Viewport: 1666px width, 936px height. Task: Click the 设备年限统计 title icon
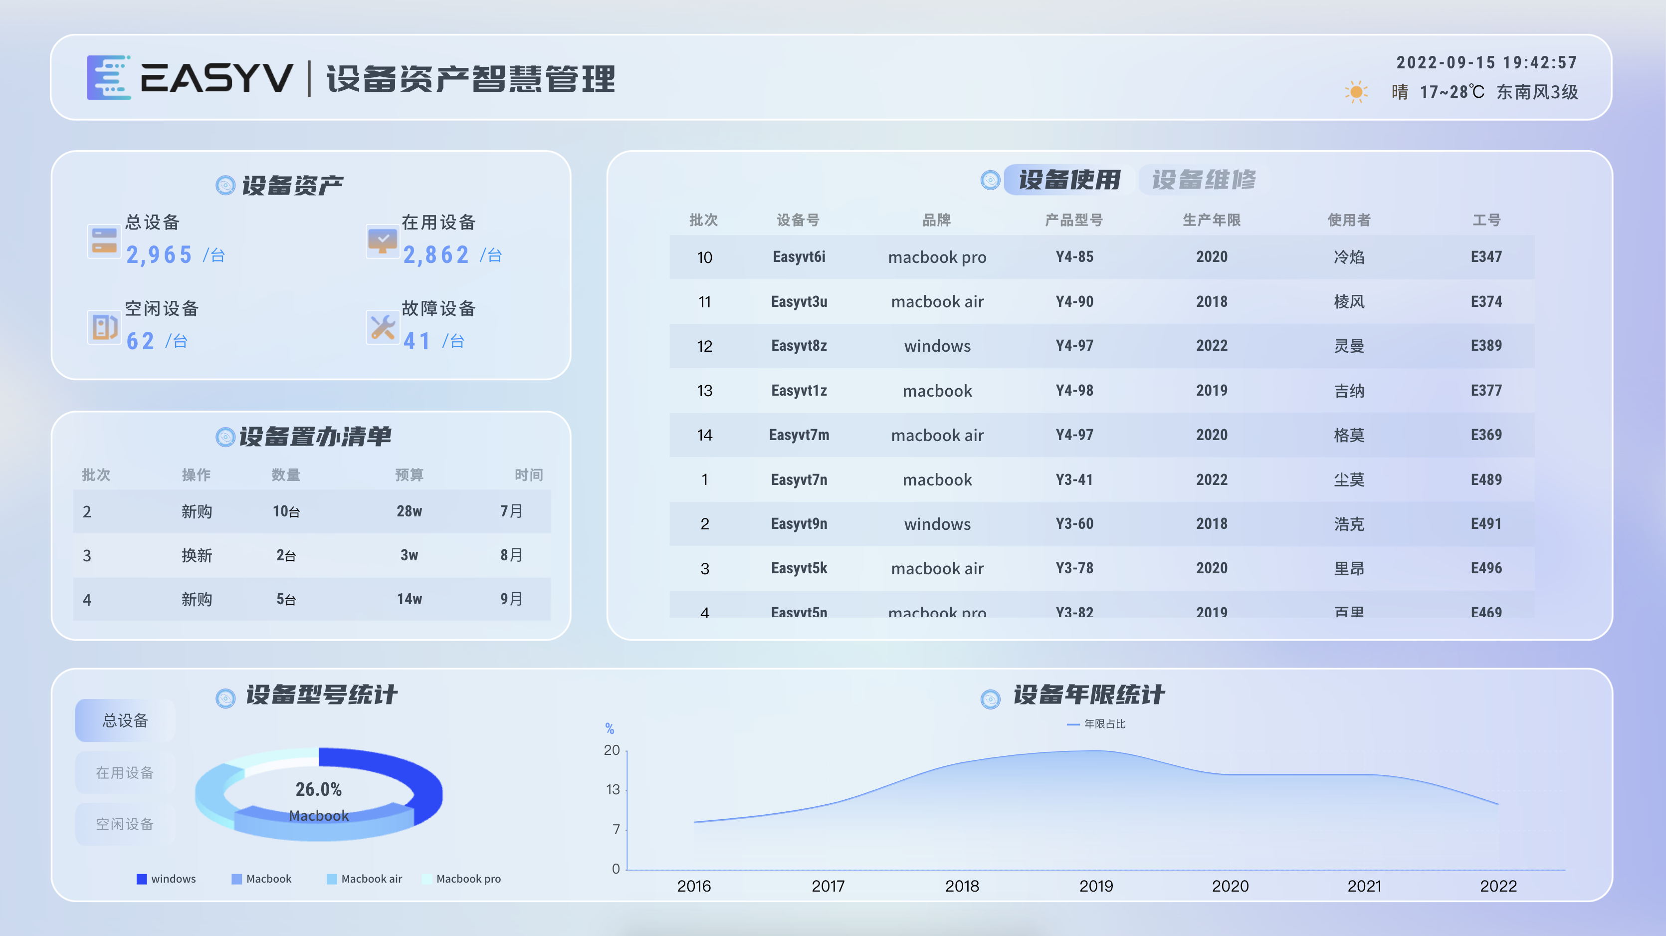point(990,699)
